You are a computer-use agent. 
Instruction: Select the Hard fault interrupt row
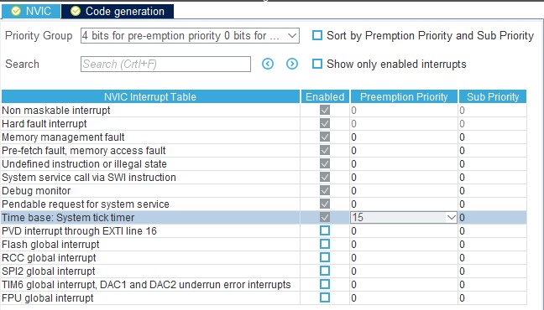point(264,124)
